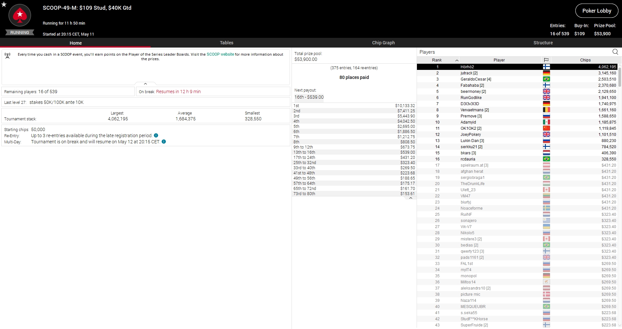Click Resumes in 12 h 9 min text

click(x=179, y=92)
